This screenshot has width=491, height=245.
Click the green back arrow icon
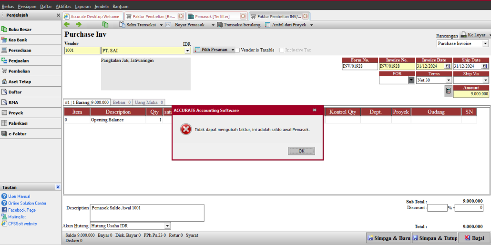click(67, 24)
